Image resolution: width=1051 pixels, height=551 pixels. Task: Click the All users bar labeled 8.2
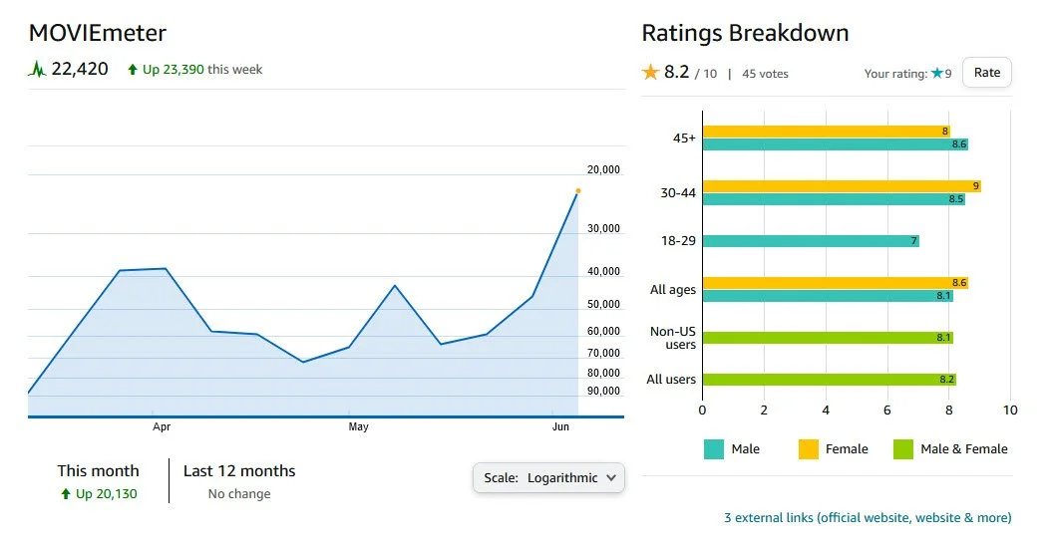(830, 380)
